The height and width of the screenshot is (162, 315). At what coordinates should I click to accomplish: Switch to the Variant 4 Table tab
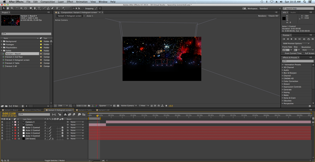pos(85,110)
